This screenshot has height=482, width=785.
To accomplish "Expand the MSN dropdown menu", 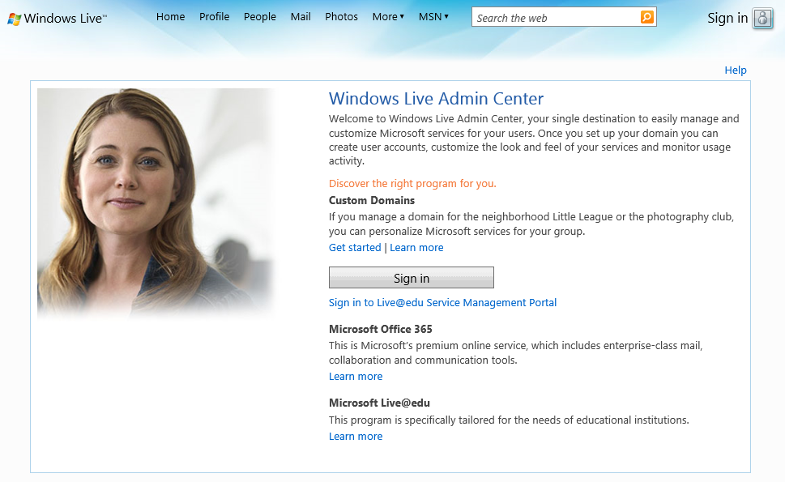I will point(433,16).
